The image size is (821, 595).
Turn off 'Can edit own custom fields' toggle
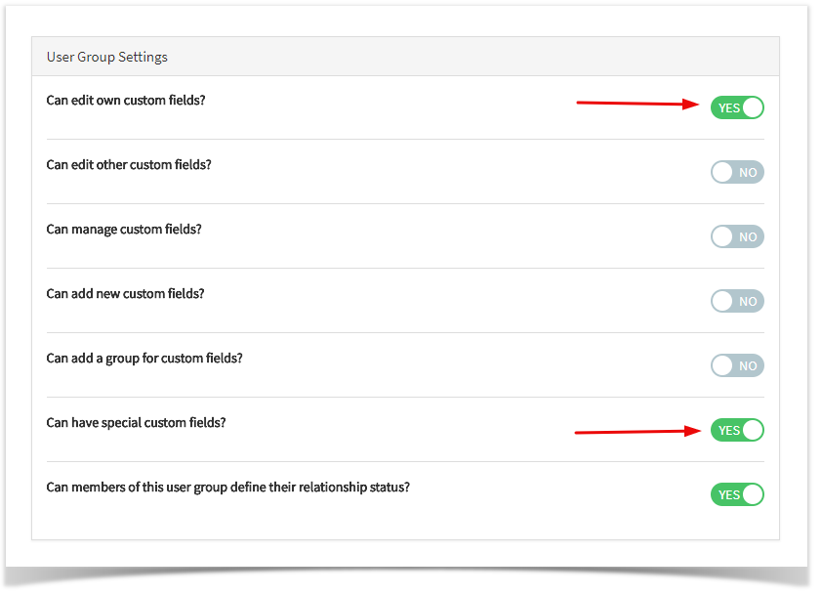coord(737,107)
